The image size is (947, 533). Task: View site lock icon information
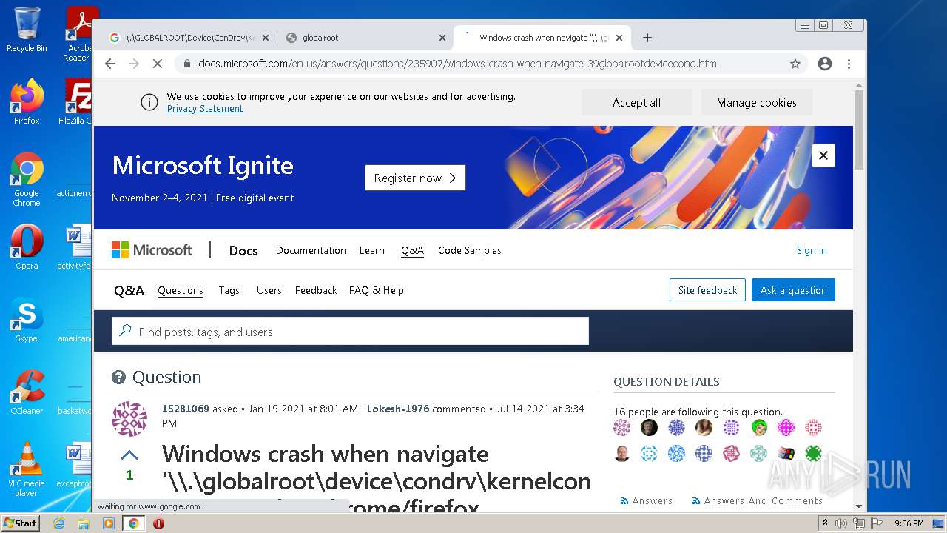(x=186, y=64)
